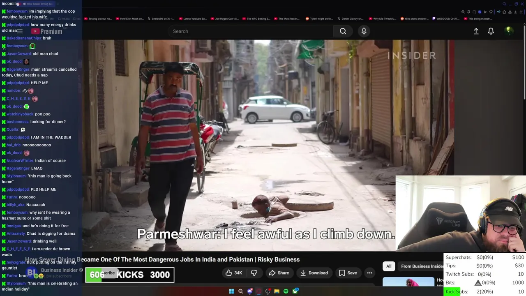Click the send flow arrow icon
526x296 pixels.
[x=485, y=12]
